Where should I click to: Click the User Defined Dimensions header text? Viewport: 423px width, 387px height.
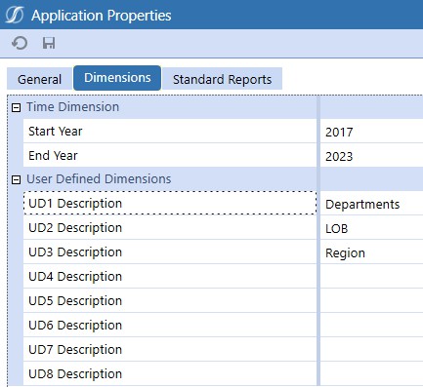tap(99, 179)
